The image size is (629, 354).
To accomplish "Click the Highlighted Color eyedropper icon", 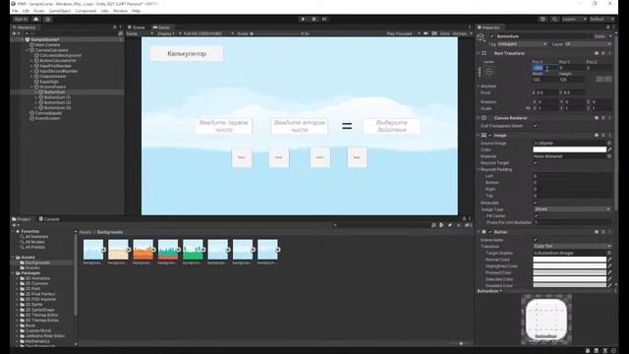I will (609, 266).
